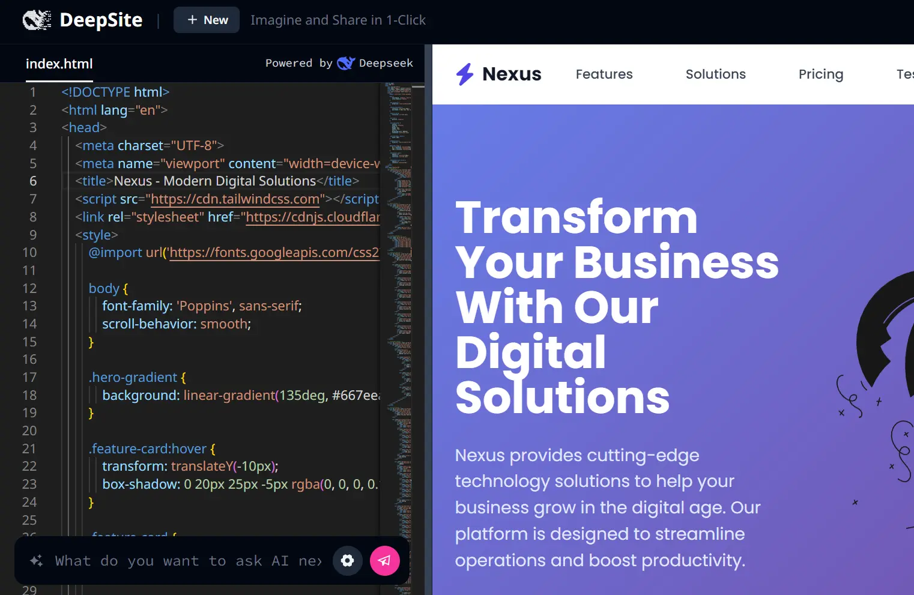The height and width of the screenshot is (595, 914).
Task: Go to Pricing in the preview navbar
Action: [820, 74]
